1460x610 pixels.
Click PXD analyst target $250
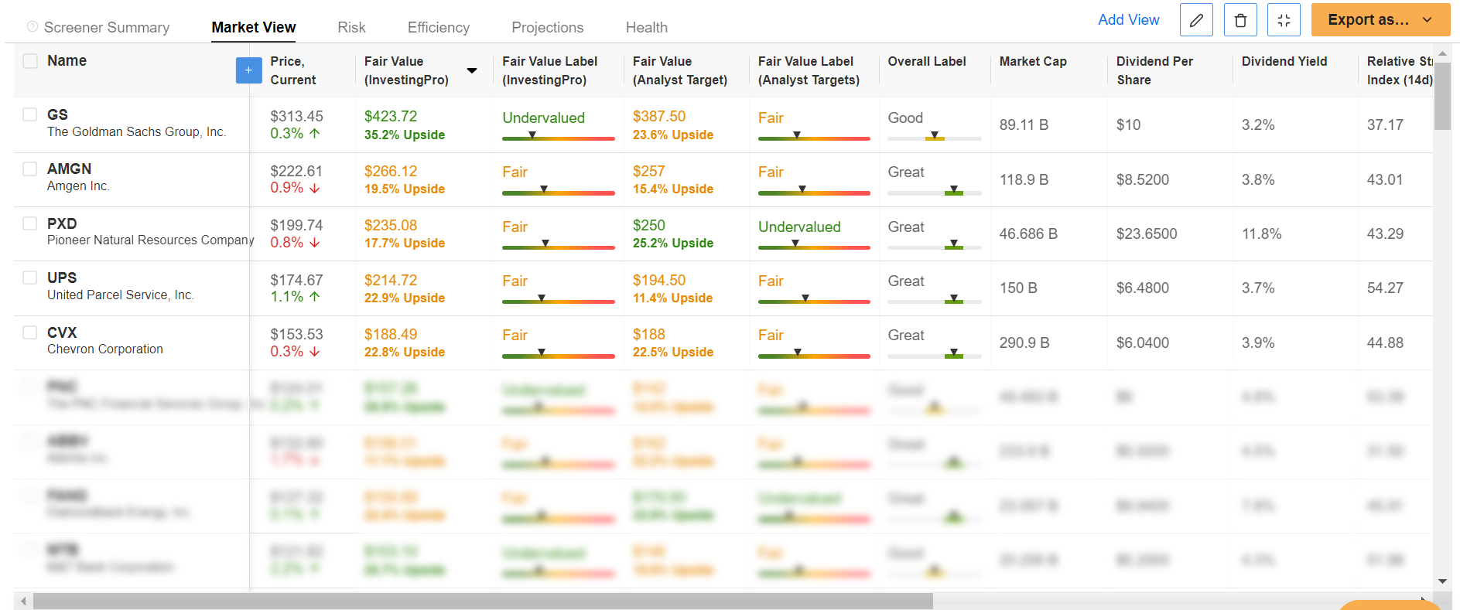point(649,225)
